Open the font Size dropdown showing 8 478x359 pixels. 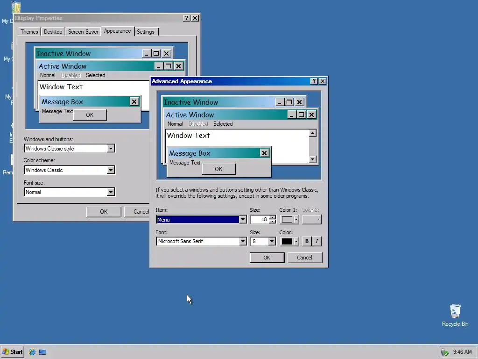pyautogui.click(x=272, y=241)
